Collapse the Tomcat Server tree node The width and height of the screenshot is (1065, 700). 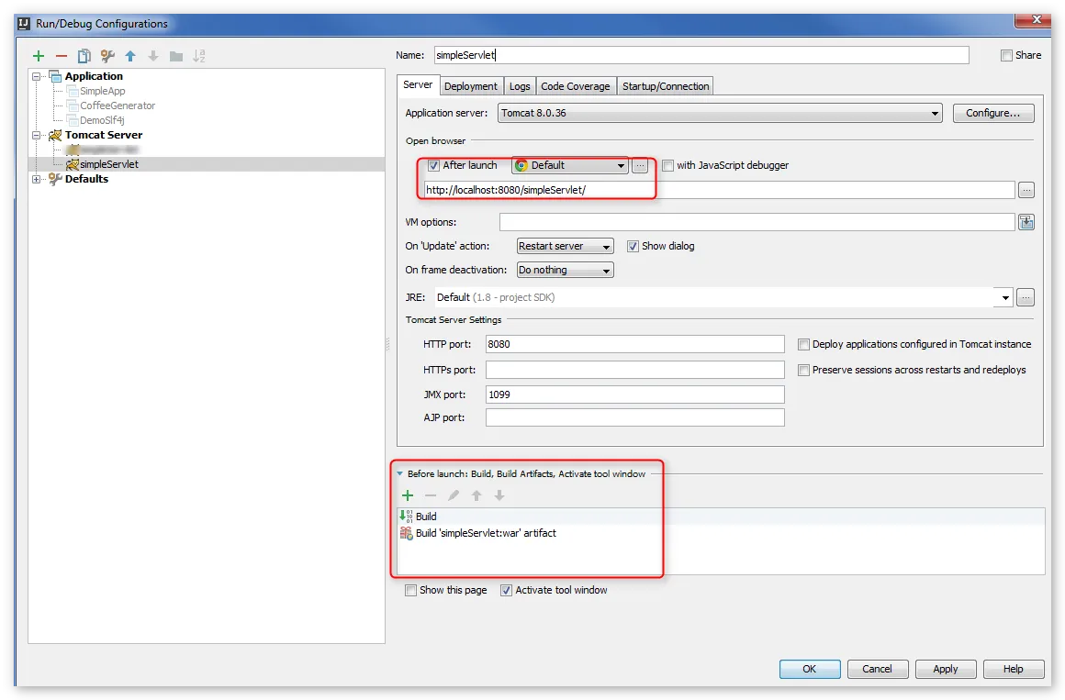pyautogui.click(x=37, y=135)
